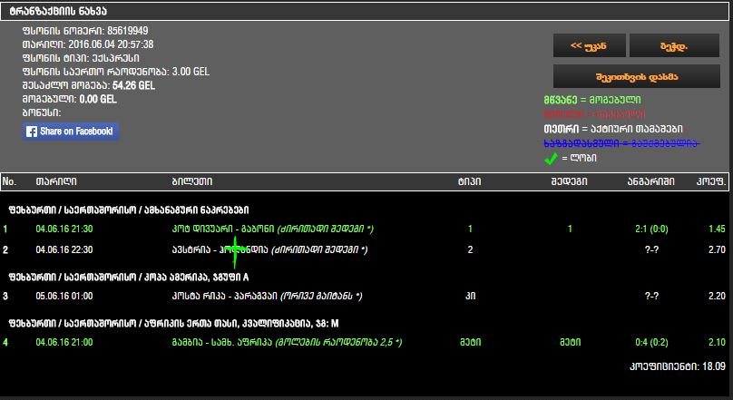The height and width of the screenshot is (400, 733).
Task: Click the 'შეკითხვის დასმა' button
Action: click(637, 76)
